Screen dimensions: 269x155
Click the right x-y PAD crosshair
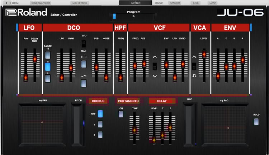pos(228,128)
